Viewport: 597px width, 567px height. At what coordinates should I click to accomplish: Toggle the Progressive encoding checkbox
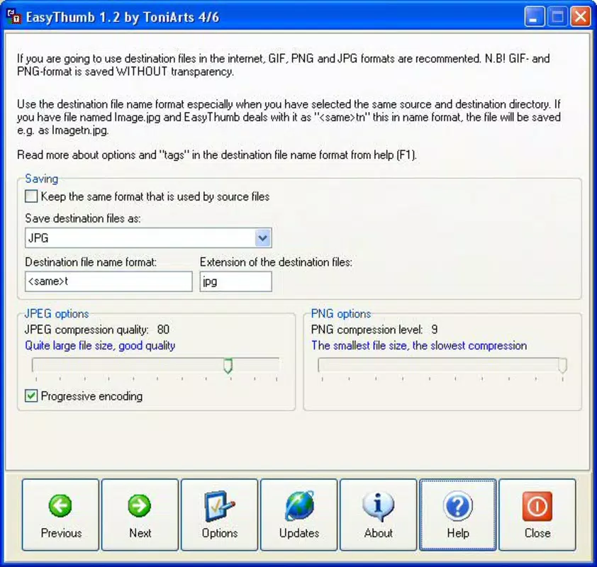click(x=31, y=395)
